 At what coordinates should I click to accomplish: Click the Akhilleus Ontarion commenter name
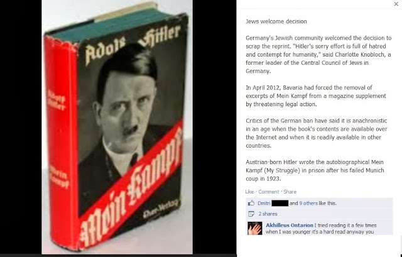(290, 225)
